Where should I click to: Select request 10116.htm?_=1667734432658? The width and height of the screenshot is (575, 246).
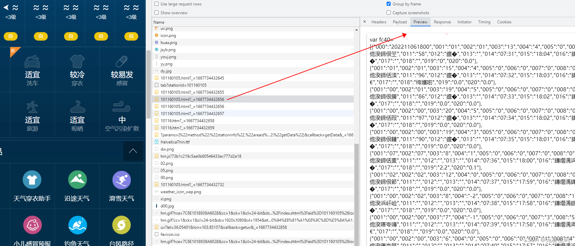click(x=253, y=121)
